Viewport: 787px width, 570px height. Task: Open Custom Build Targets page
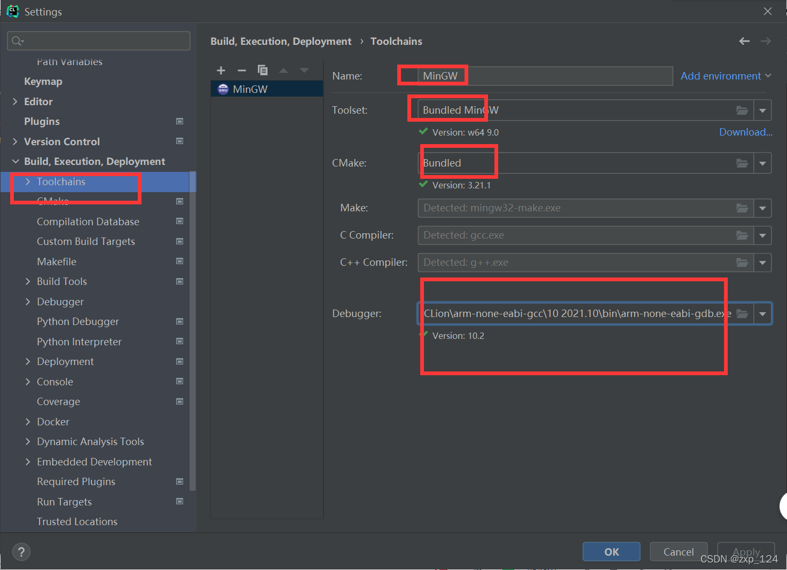coord(86,241)
